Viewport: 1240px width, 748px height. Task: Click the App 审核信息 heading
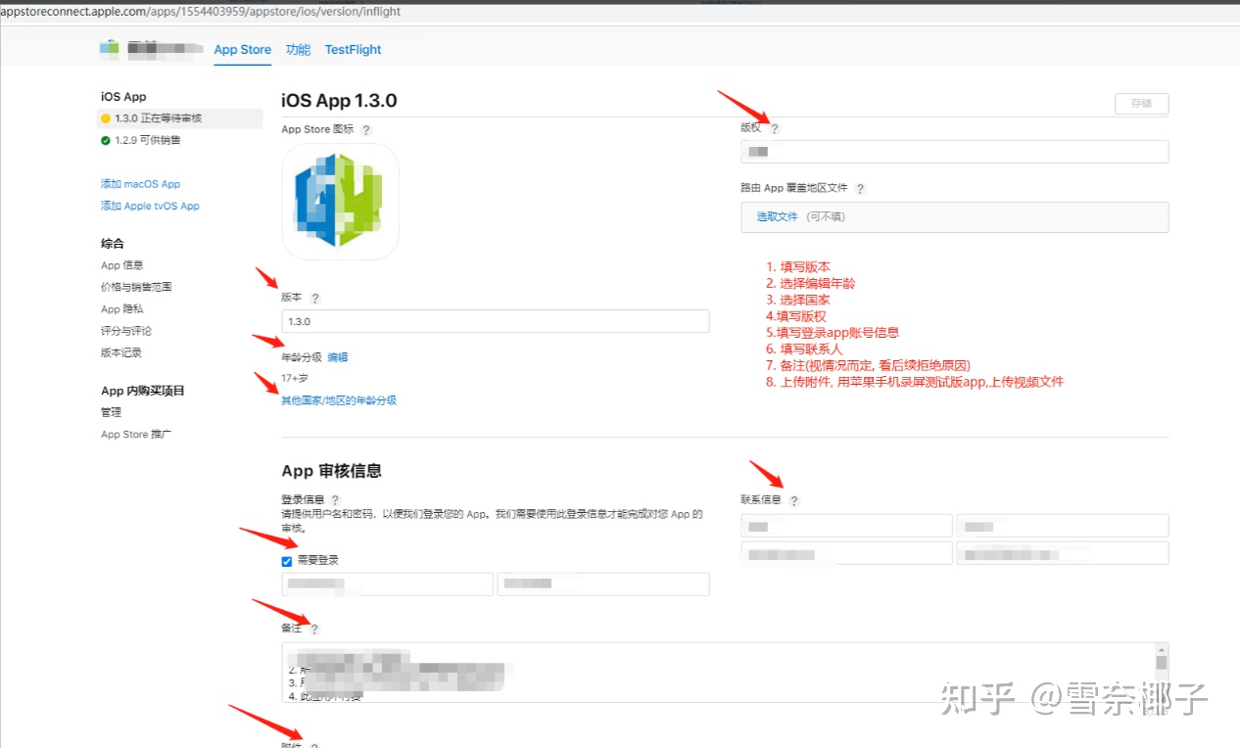pyautogui.click(x=331, y=471)
